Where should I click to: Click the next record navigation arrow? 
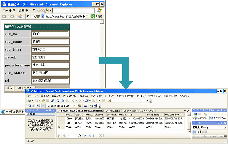85,136
